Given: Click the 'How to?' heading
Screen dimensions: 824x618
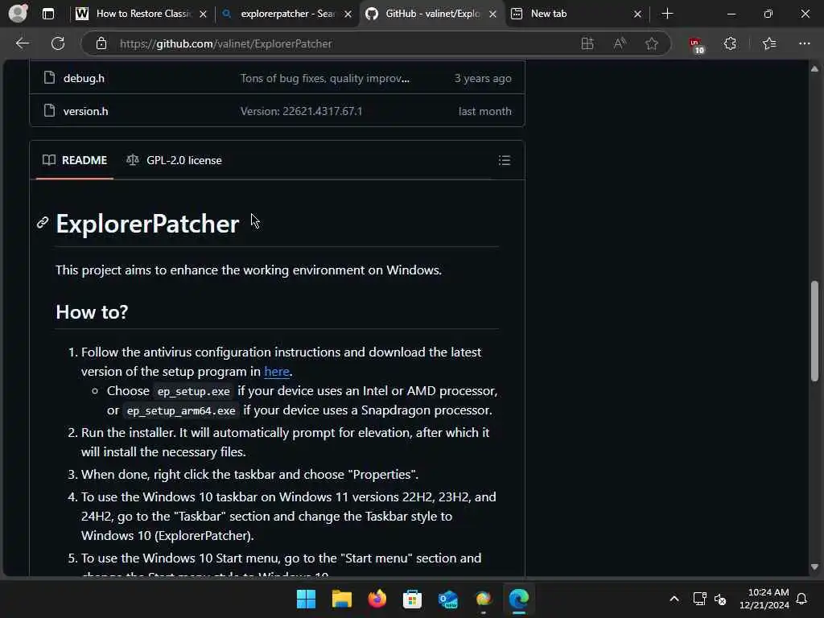Looking at the screenshot, I should coord(92,311).
